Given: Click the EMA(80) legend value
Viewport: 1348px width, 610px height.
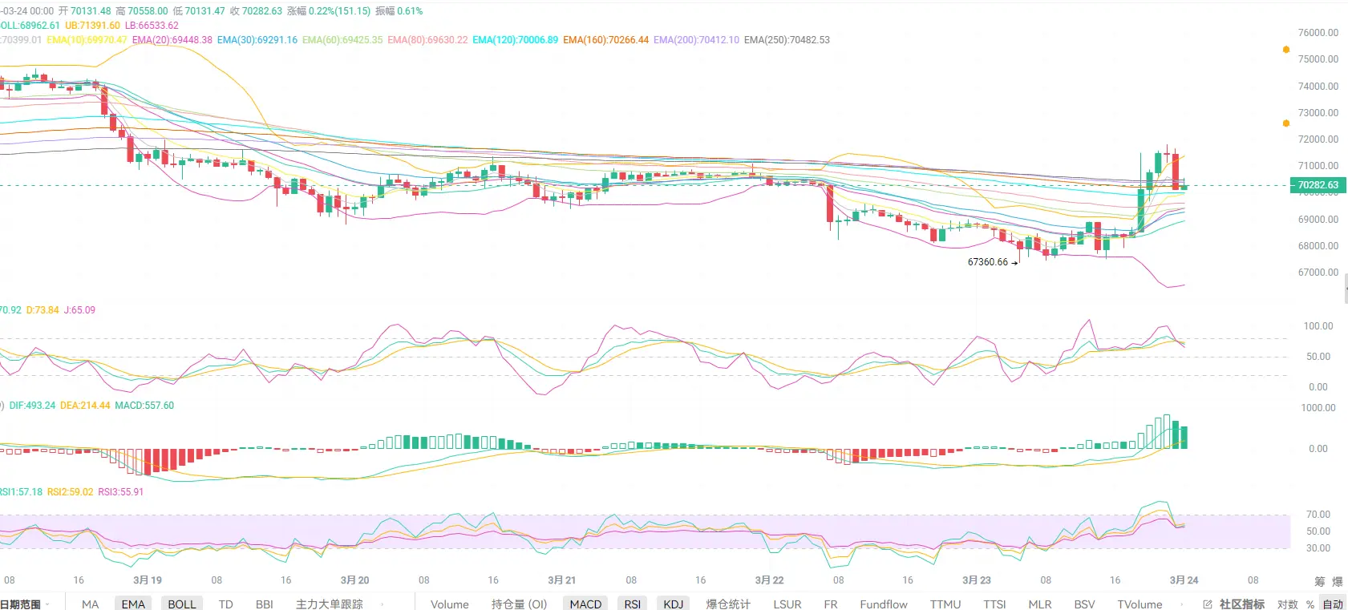Looking at the screenshot, I should click(x=427, y=40).
